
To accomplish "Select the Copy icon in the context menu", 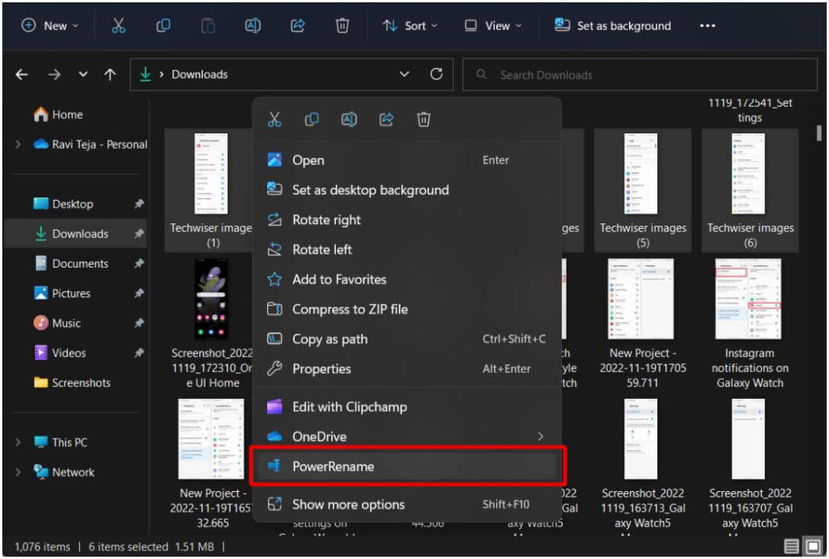I will [x=311, y=119].
